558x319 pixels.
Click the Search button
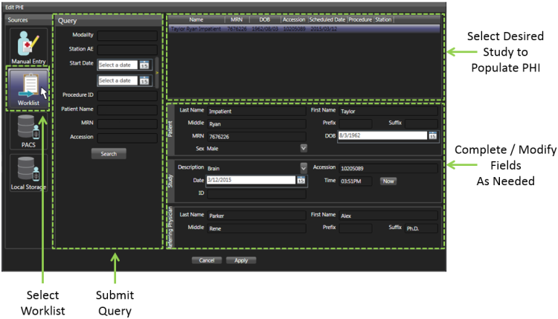tap(109, 153)
